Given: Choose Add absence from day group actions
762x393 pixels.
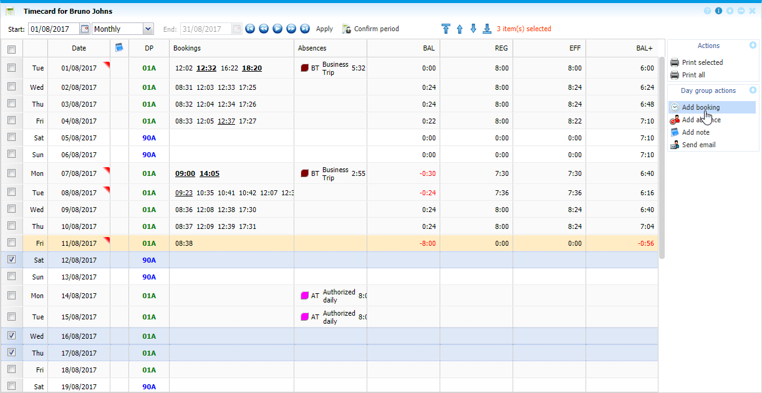Looking at the screenshot, I should coord(701,120).
